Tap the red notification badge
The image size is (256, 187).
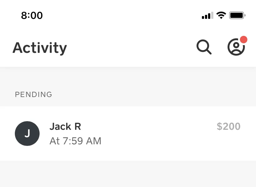(243, 40)
